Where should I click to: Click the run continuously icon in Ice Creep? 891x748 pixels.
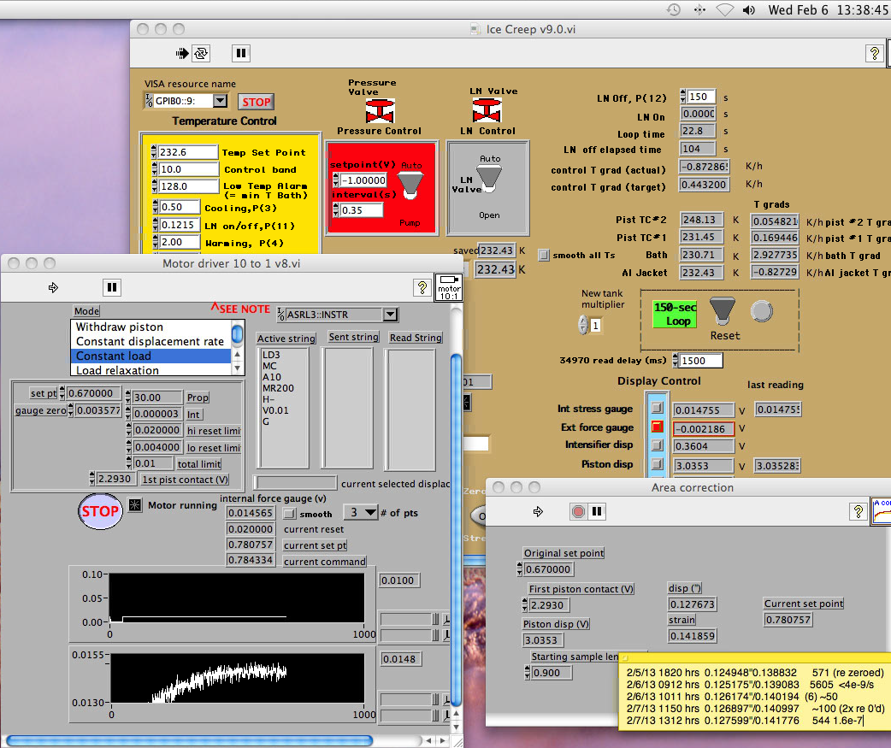coord(201,53)
